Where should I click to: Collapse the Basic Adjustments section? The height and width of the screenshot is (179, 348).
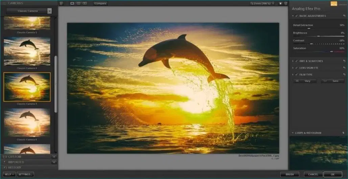[x=293, y=16]
